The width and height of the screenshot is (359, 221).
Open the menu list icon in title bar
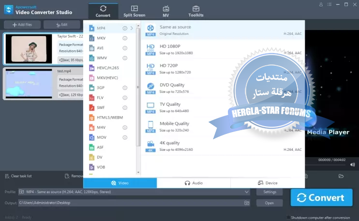[329, 4]
